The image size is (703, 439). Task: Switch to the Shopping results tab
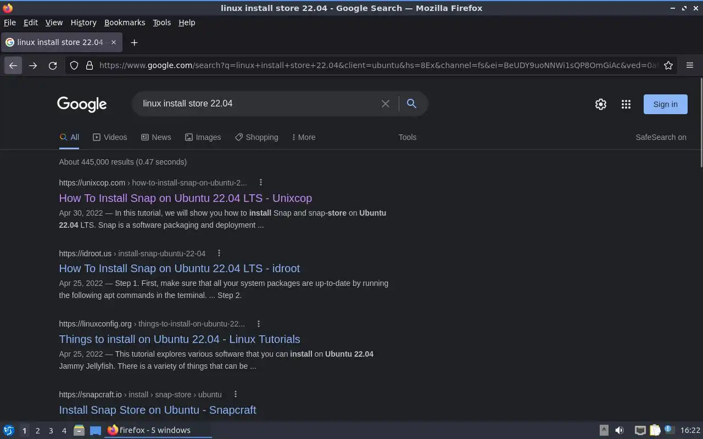point(256,137)
